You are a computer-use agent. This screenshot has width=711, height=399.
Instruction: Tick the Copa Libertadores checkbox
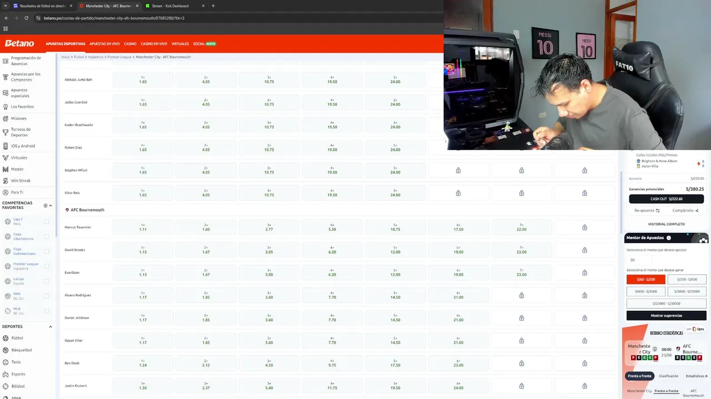(x=47, y=237)
